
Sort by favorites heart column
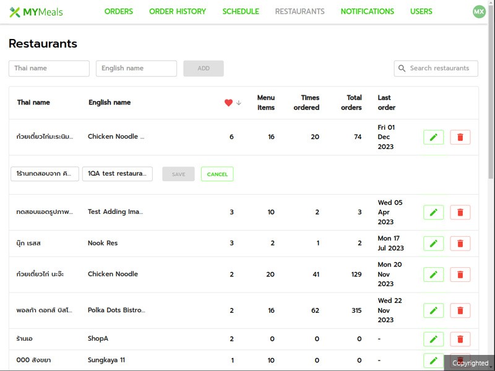pyautogui.click(x=228, y=103)
